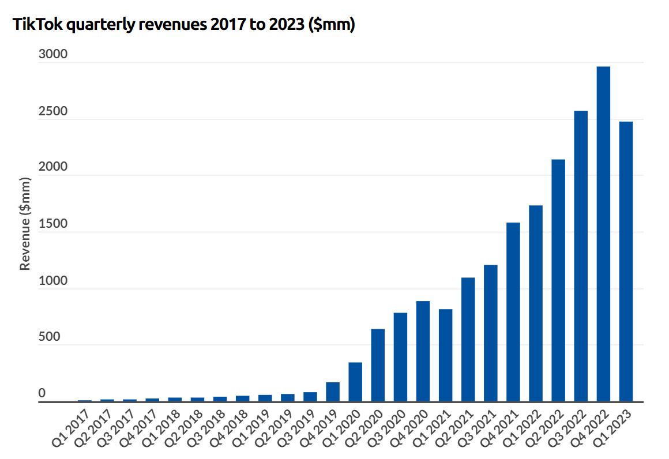The image size is (669, 459).
Task: Select the 1500 y-axis tick label
Action: (53, 224)
